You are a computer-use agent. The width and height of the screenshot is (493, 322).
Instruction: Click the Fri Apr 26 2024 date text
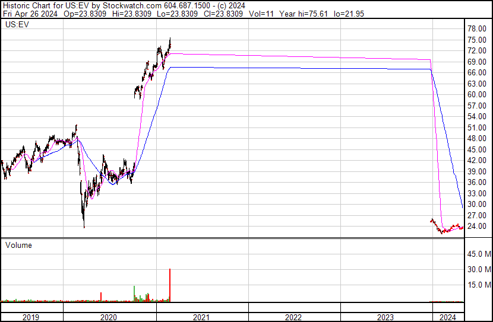coord(30,14)
